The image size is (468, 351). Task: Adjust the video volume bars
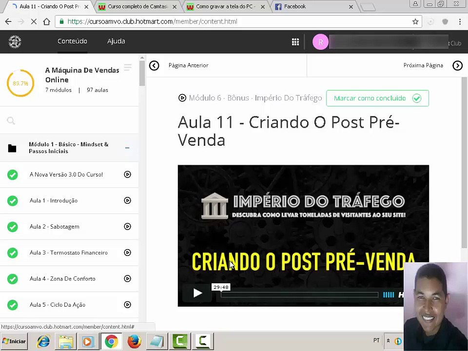coord(389,295)
